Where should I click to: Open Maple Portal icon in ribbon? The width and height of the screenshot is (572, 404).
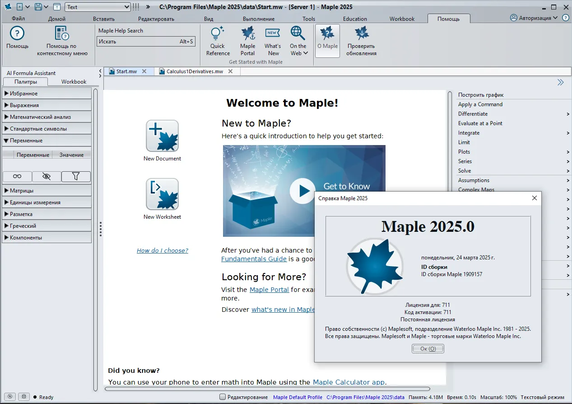(248, 33)
